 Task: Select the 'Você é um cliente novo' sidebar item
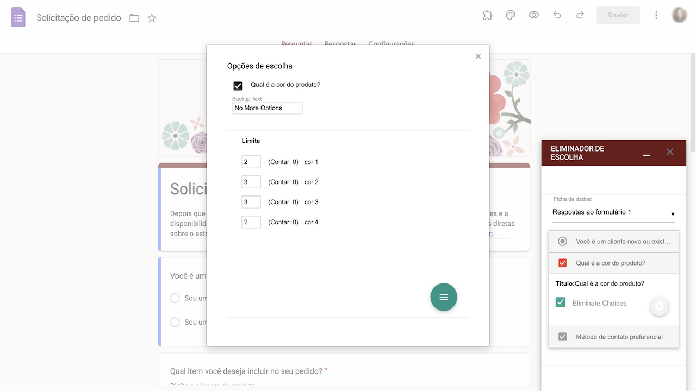click(x=614, y=242)
